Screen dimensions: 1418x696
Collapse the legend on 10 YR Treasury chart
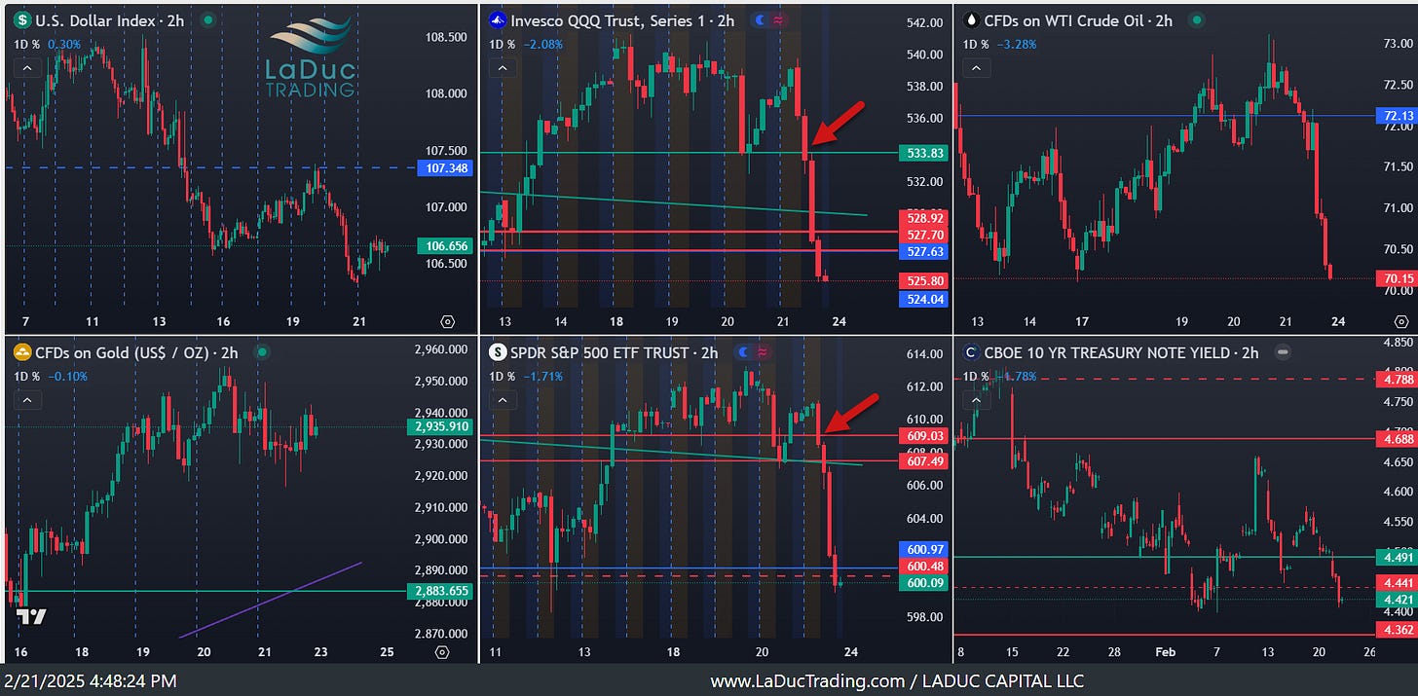[976, 400]
